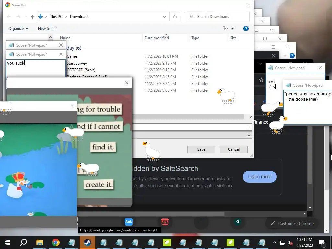Sort files by Date modified column
The width and height of the screenshot is (332, 249).
tap(157, 38)
